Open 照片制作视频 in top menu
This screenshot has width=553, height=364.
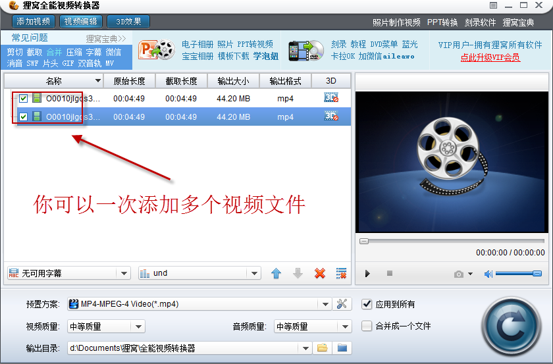pos(396,22)
